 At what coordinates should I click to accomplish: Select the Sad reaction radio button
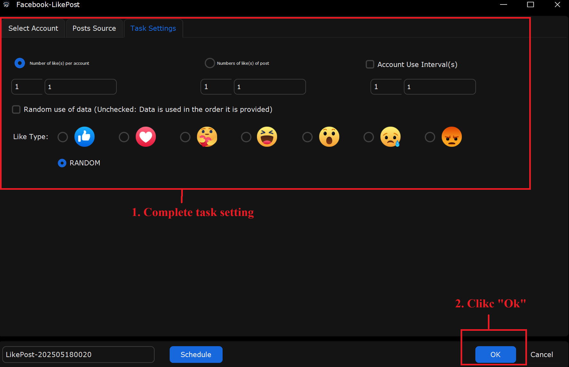coord(369,137)
